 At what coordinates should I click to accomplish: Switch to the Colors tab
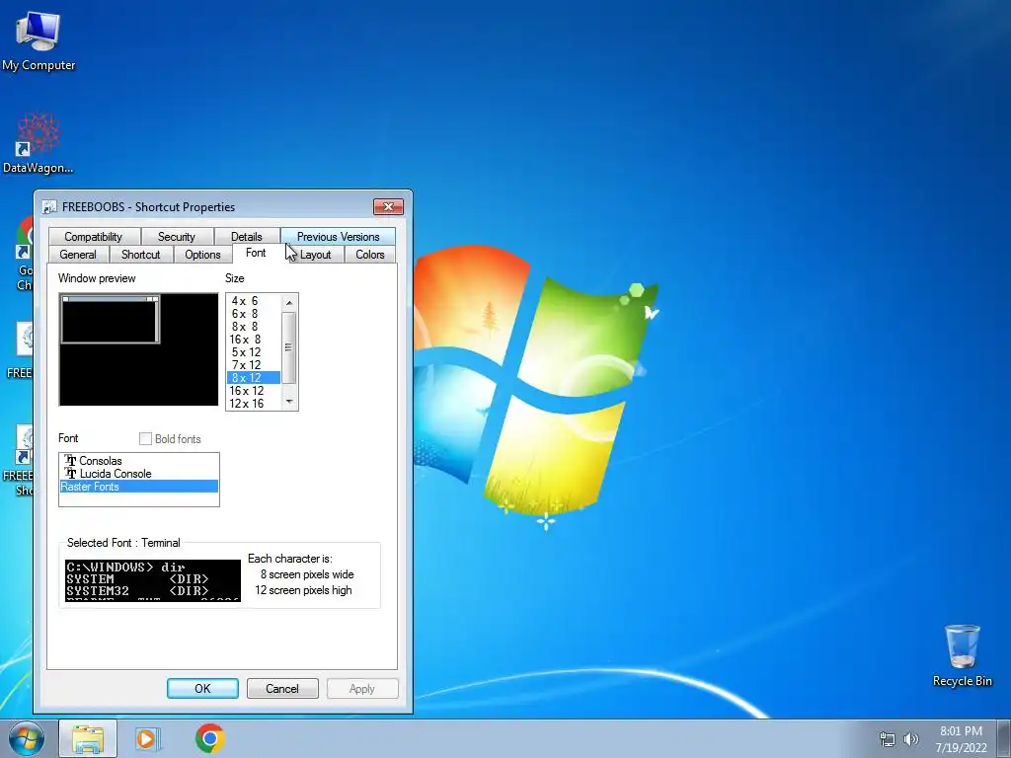click(369, 255)
